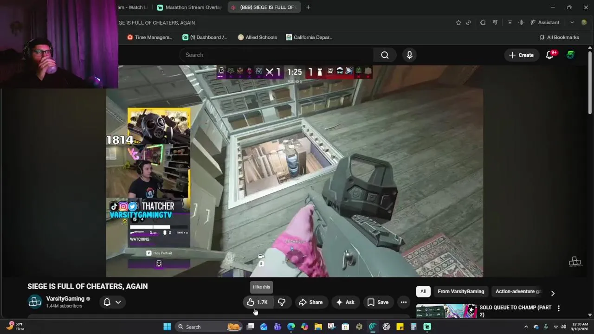Open options for SOLO QUEUE TO CHAMP video
This screenshot has height=334, width=594.
[559, 308]
